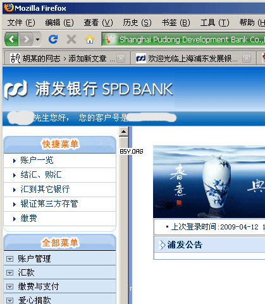This screenshot has height=304, width=265.
Task: Click the arrow bullet beside 缴费
Action: pyautogui.click(x=15, y=219)
